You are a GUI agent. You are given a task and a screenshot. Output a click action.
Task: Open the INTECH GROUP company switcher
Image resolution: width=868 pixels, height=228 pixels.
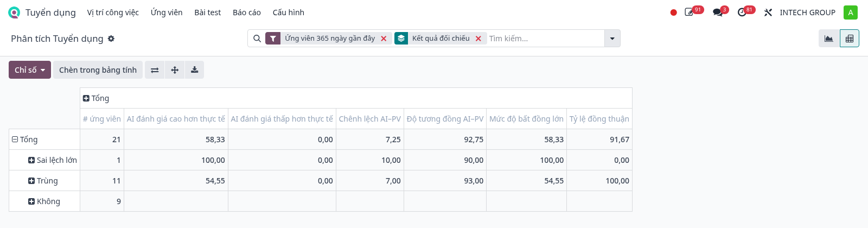(807, 12)
